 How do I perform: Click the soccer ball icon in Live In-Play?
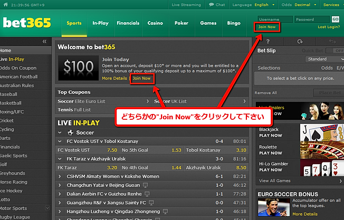70,132
